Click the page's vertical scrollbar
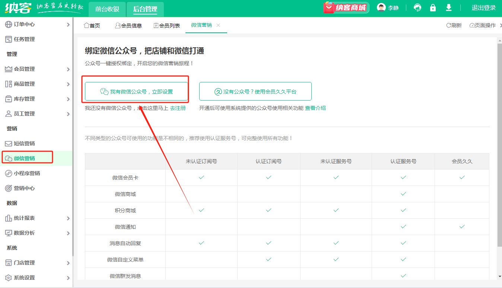Image resolution: width=502 pixels, height=288 pixels. [x=499, y=149]
